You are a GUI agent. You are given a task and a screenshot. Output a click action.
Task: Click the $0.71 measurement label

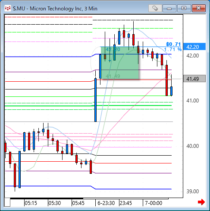(x=173, y=44)
